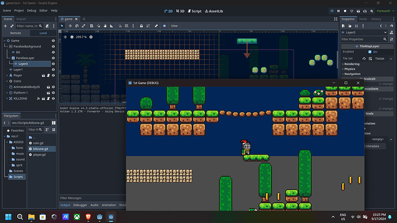This screenshot has height=223, width=397.
Task: Toggle visibility of the Player node
Action: 53,75
